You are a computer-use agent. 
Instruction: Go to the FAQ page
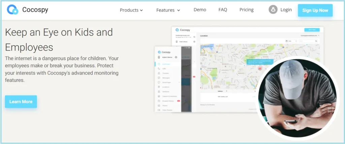[223, 10]
